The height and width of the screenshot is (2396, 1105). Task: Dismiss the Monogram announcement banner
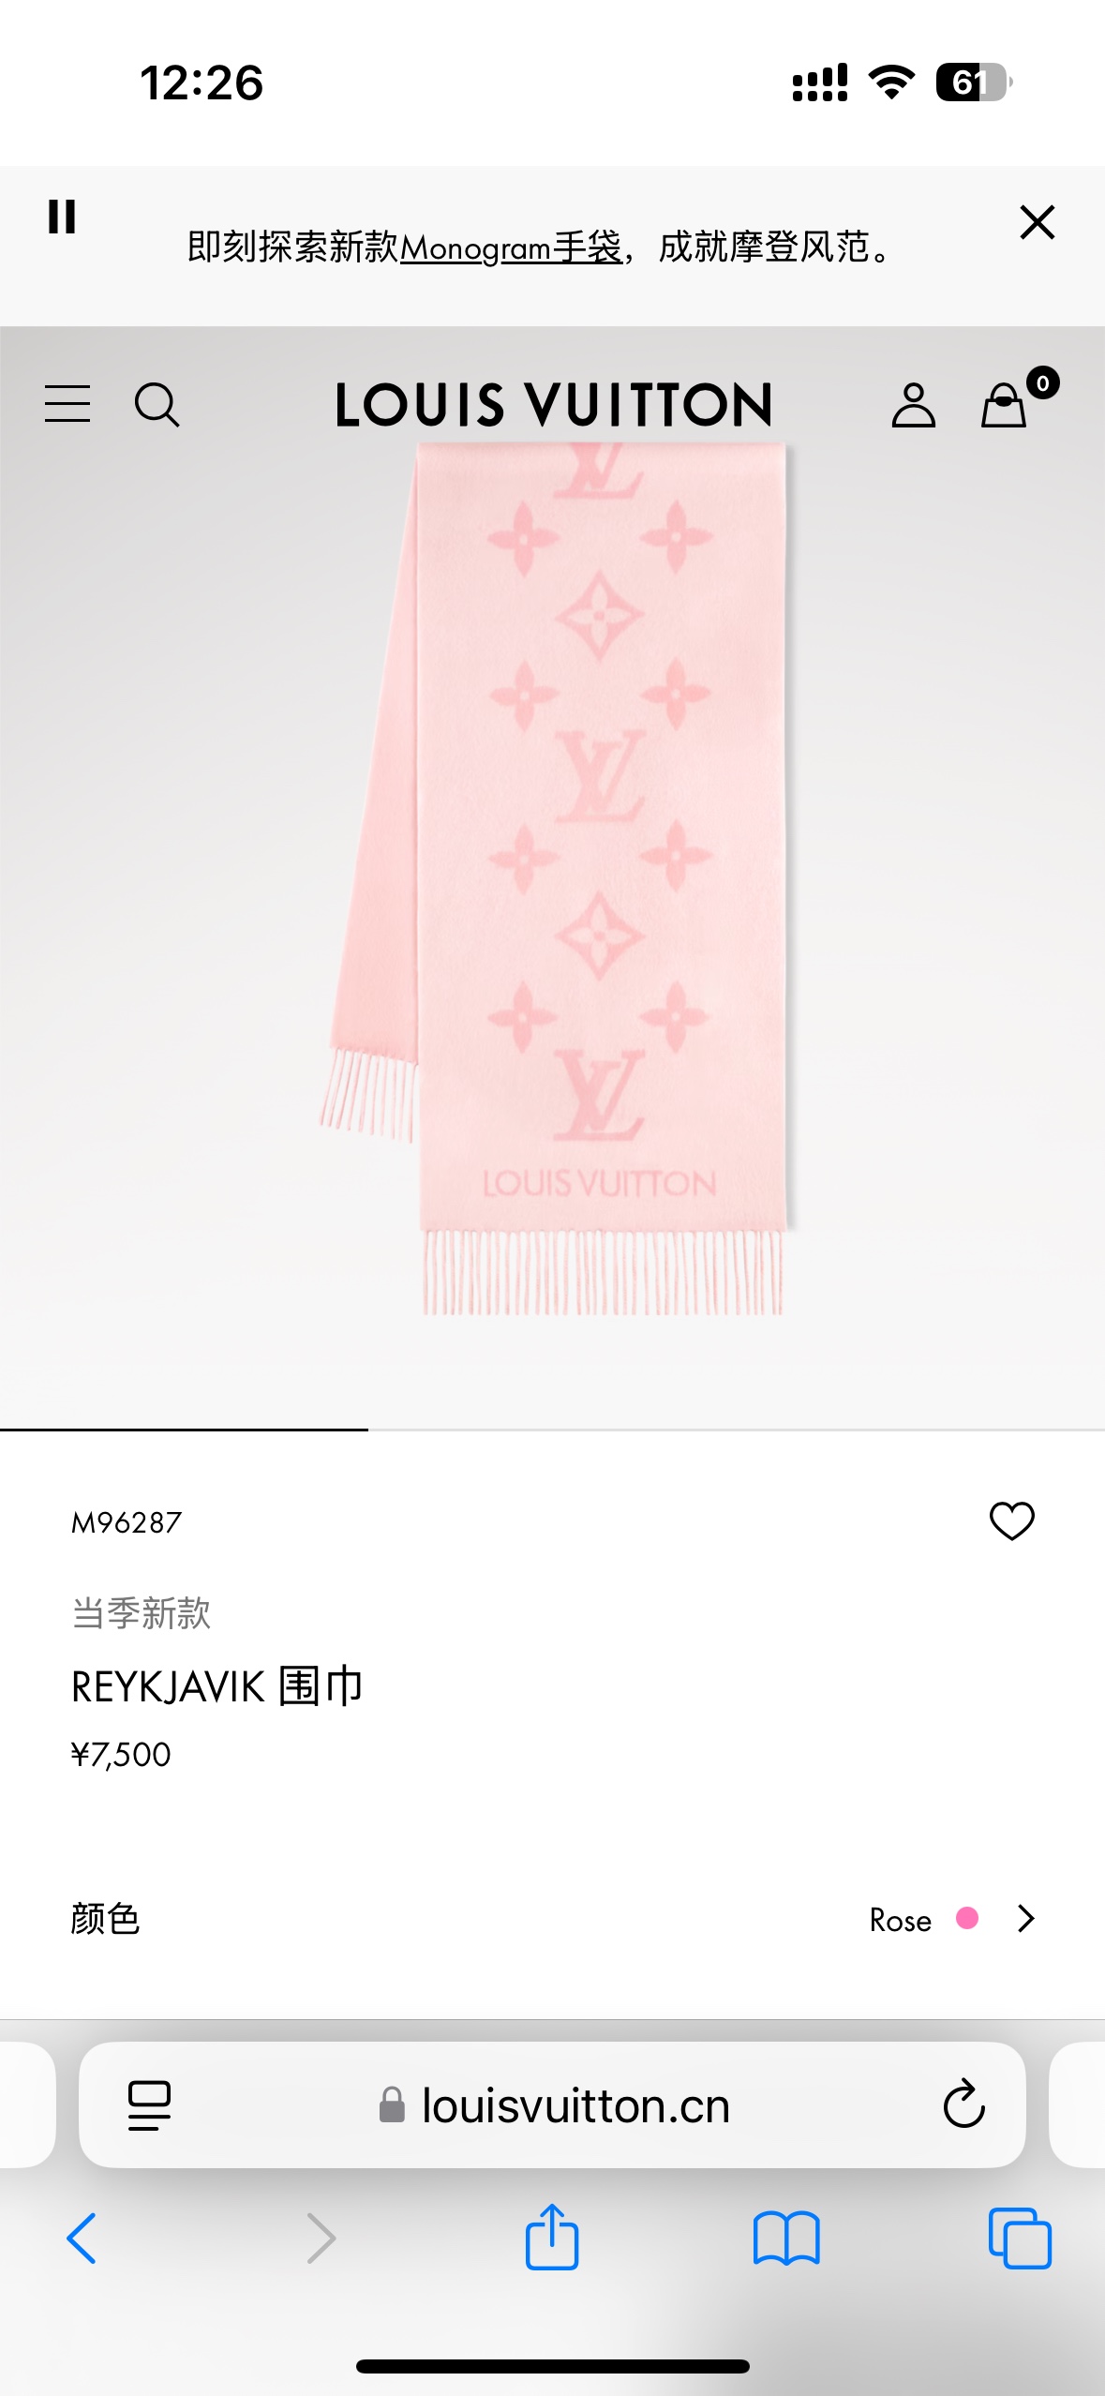point(1038,222)
